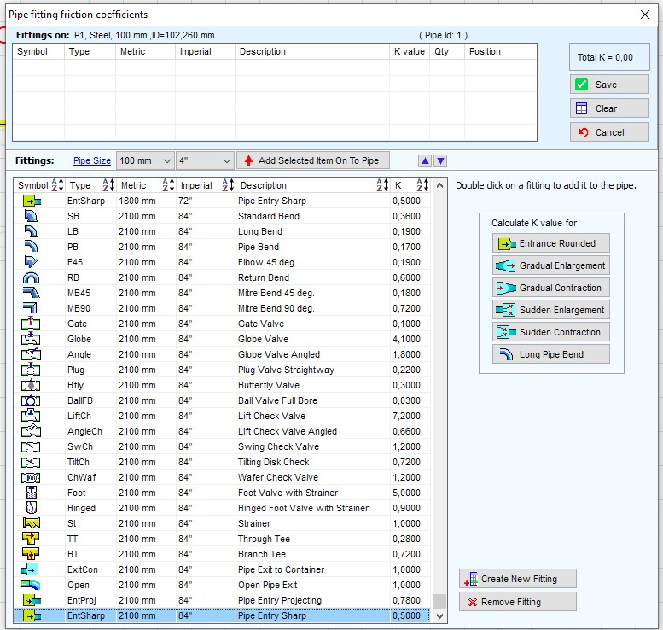Open the 100 mm metric size dropdown

pos(145,160)
